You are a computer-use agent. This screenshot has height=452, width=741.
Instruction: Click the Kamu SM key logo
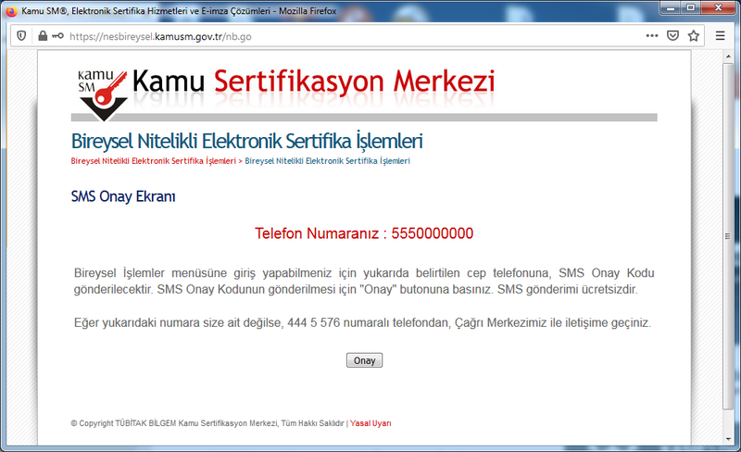(x=100, y=90)
